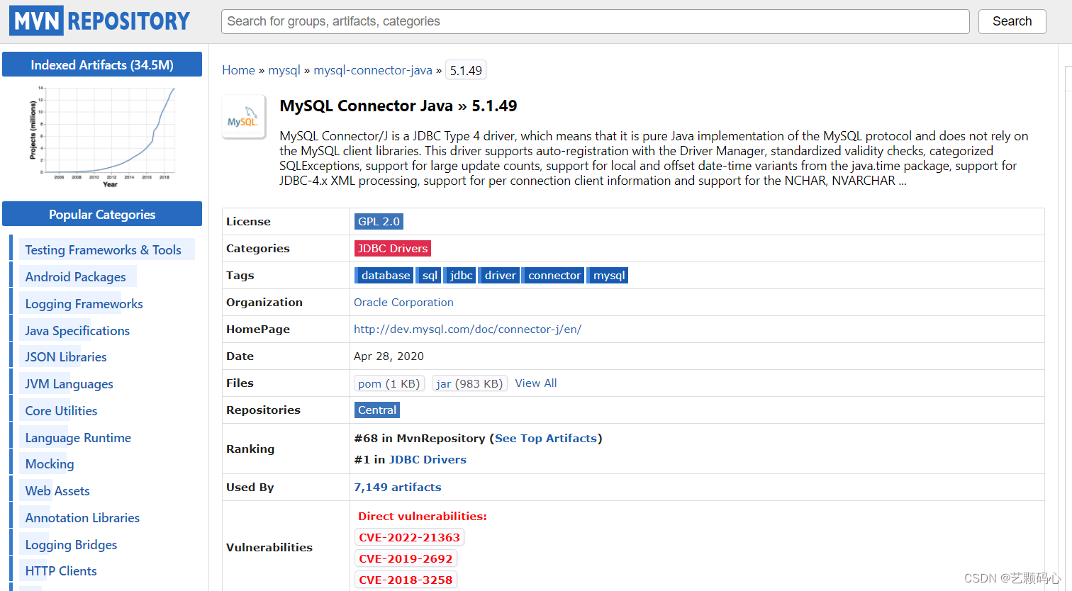Image resolution: width=1072 pixels, height=591 pixels.
Task: Click the Central repository badge
Action: point(377,410)
